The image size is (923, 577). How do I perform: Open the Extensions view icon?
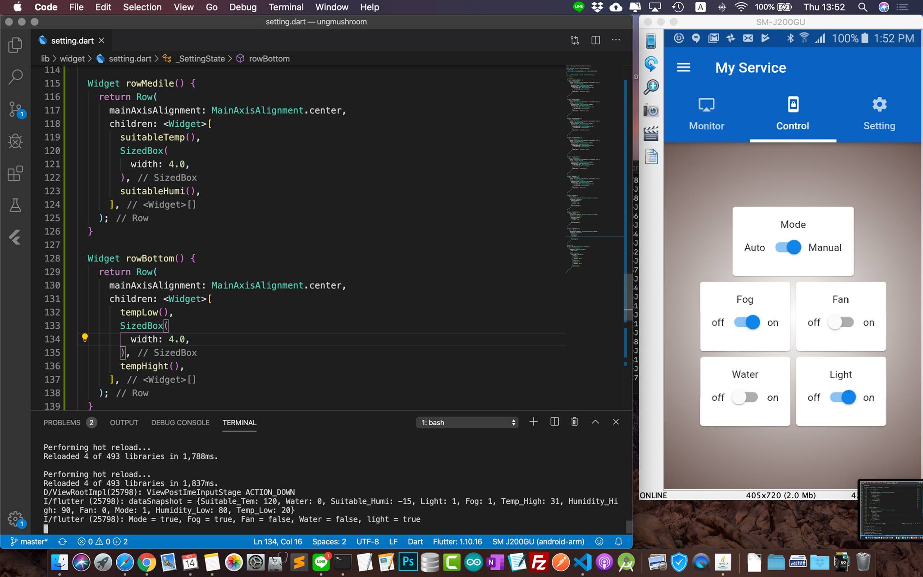[15, 173]
